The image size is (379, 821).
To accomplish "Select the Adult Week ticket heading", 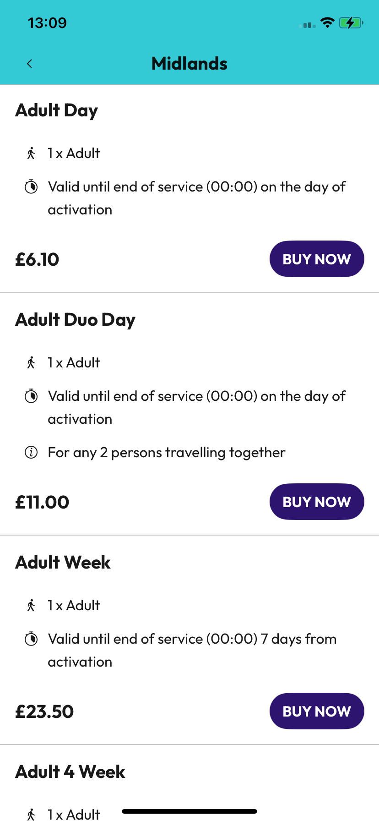I will (x=63, y=563).
